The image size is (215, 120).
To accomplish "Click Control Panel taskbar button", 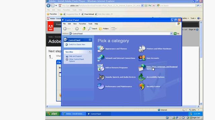I will 98,114.
